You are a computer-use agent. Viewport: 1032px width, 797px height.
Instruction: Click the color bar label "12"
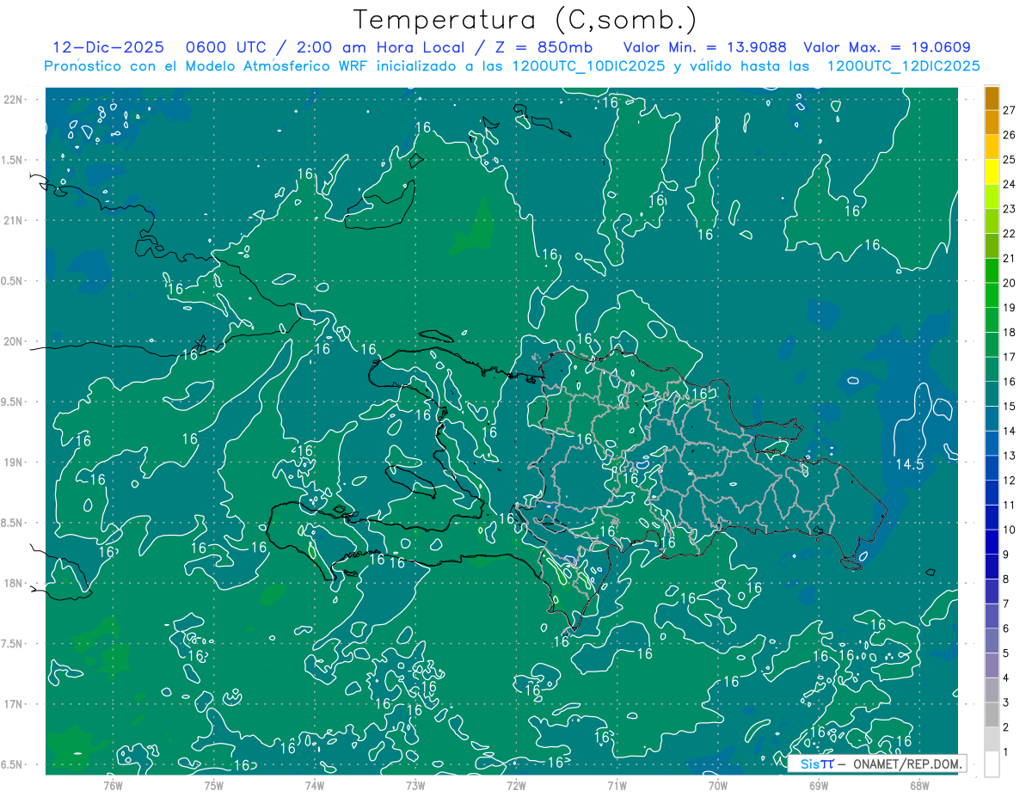tap(1010, 481)
